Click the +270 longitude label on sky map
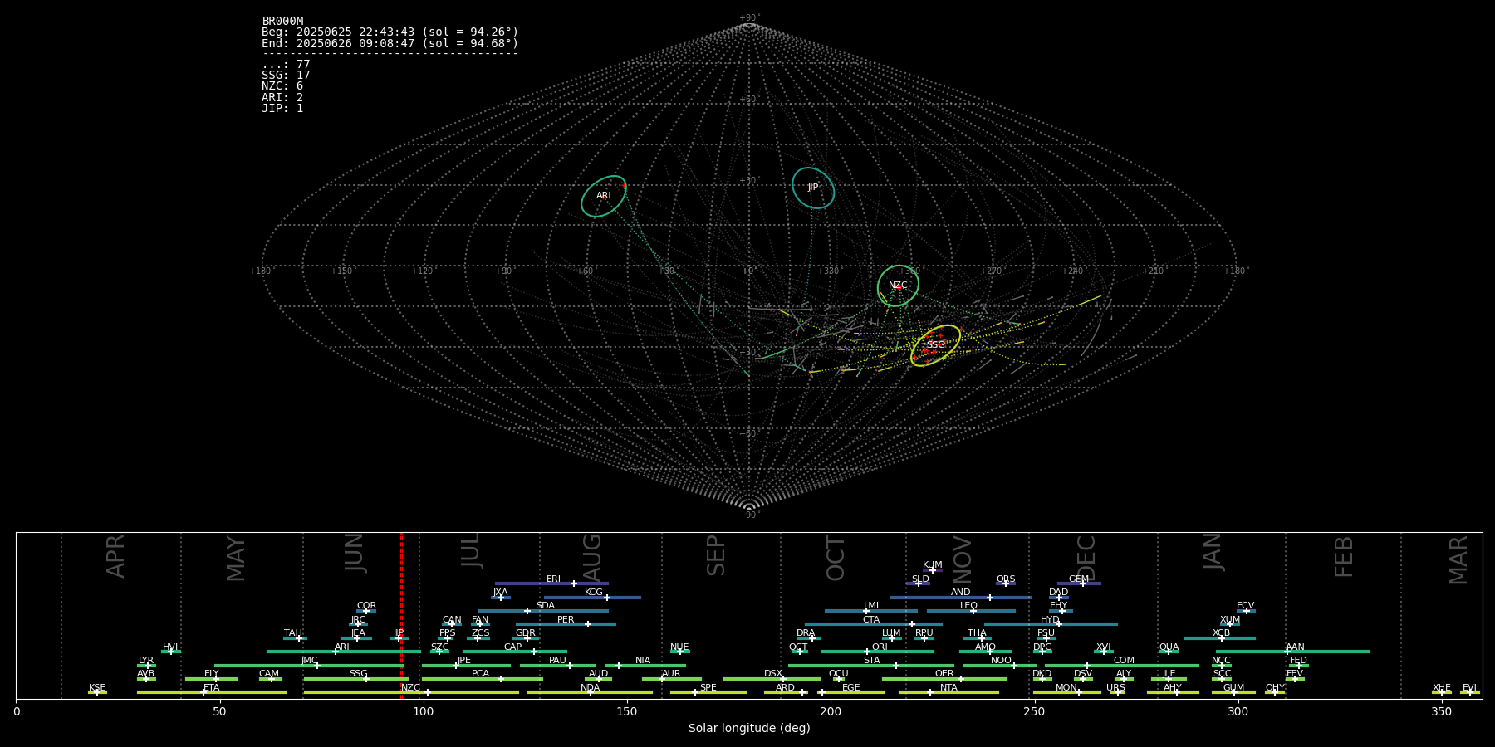This screenshot has height=747, width=1495. tap(991, 271)
